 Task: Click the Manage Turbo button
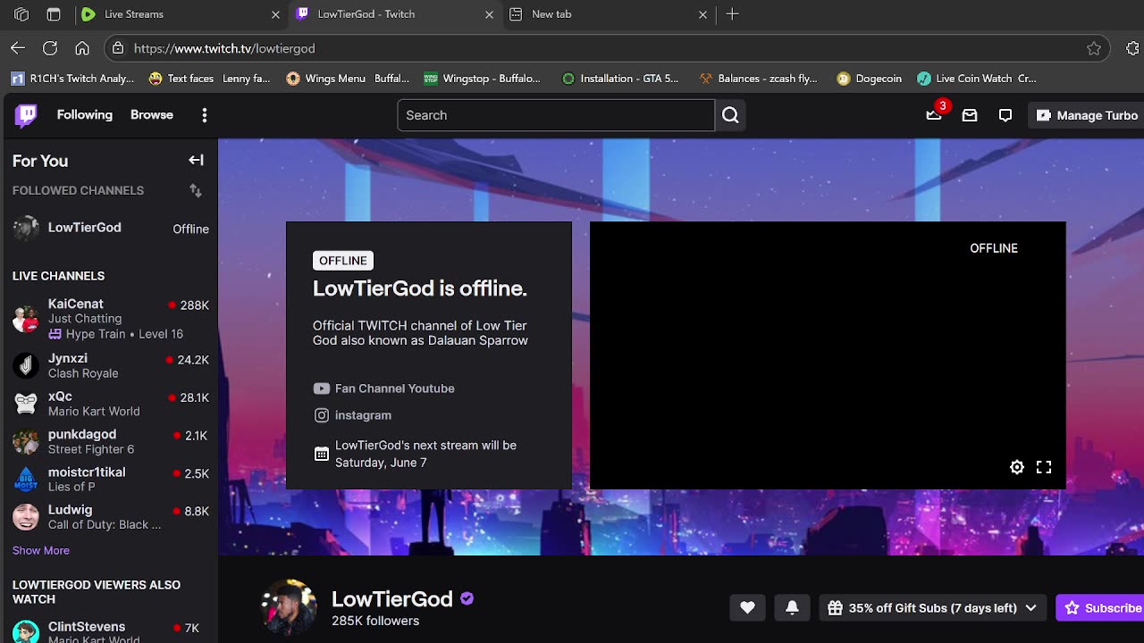click(1087, 115)
